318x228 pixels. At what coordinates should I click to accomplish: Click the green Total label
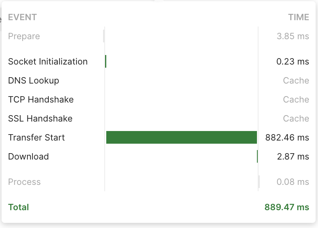click(x=19, y=207)
